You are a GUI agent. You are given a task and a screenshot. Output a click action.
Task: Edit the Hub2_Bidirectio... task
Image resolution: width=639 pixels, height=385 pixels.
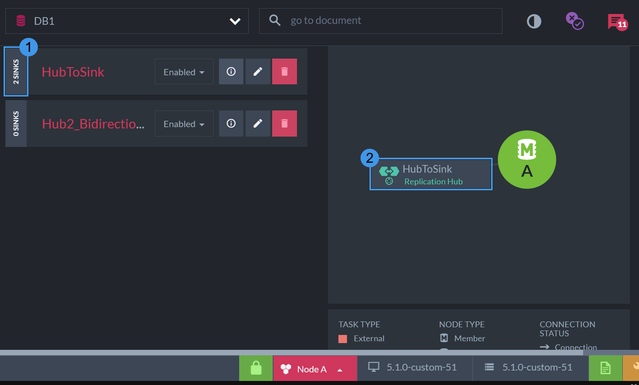pyautogui.click(x=258, y=124)
